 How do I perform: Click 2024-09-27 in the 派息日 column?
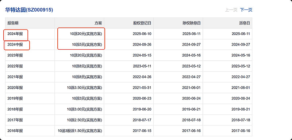(x=241, y=44)
